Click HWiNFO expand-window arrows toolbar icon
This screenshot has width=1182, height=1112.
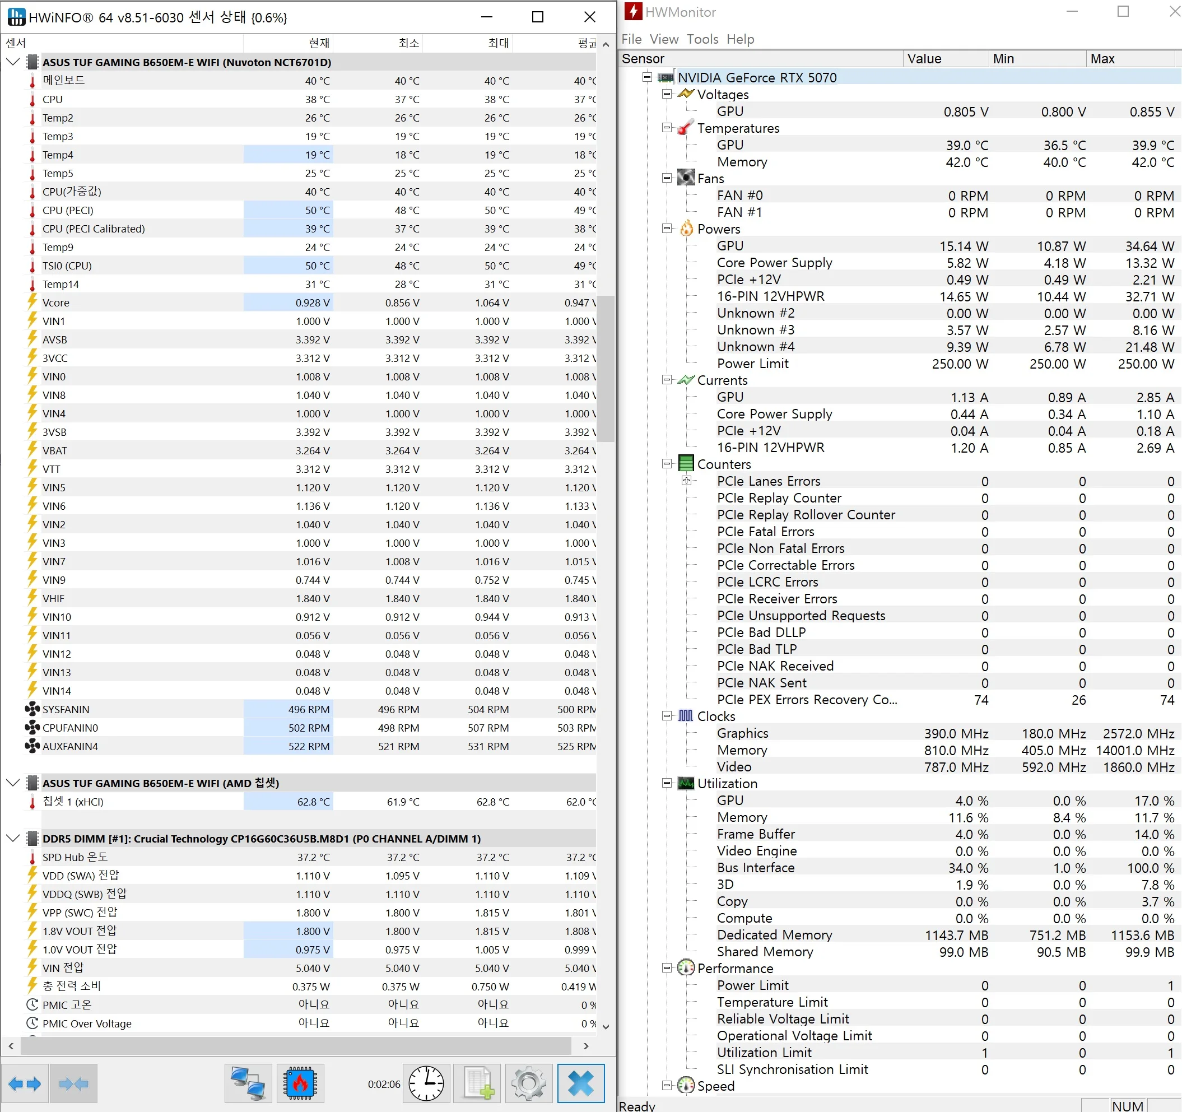tap(25, 1083)
